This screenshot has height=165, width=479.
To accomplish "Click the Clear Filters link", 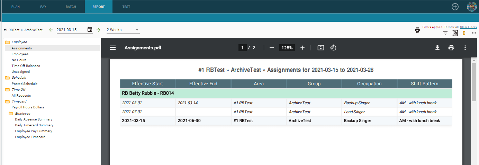I will tap(468, 27).
